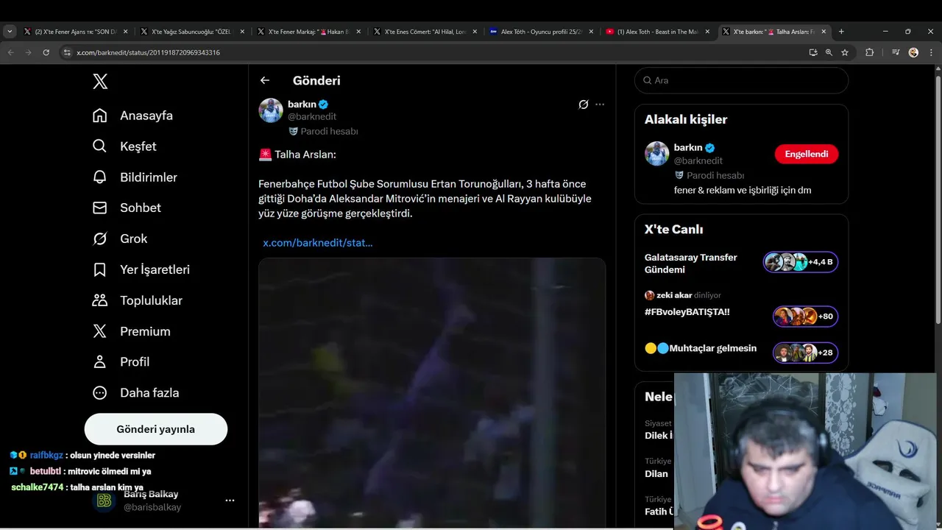Screen dimensions: 942x530
Task: Go back with Gönderi arrow
Action: tap(265, 80)
